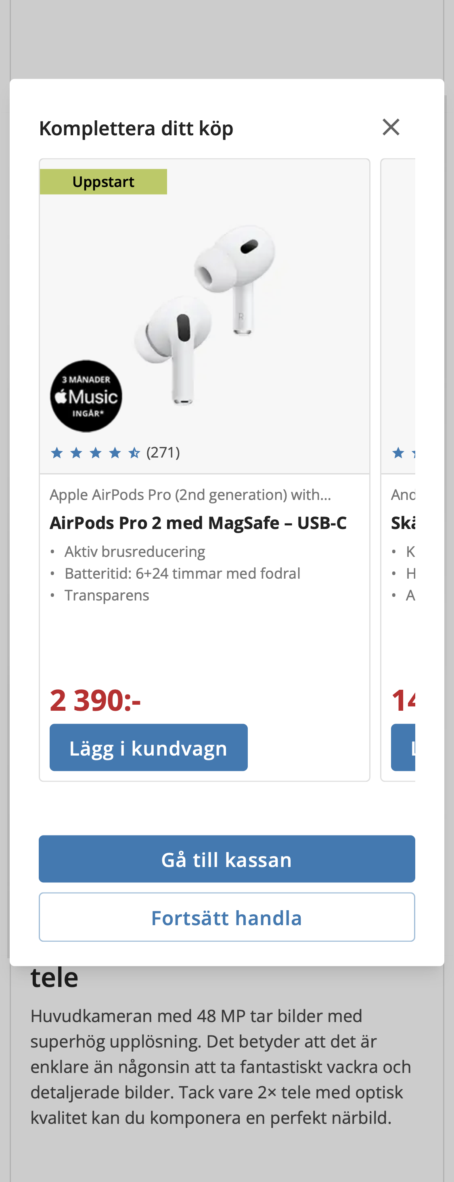Screen dimensions: 454x1182
Task: Click the partially visible second product's add button
Action: coord(404,747)
